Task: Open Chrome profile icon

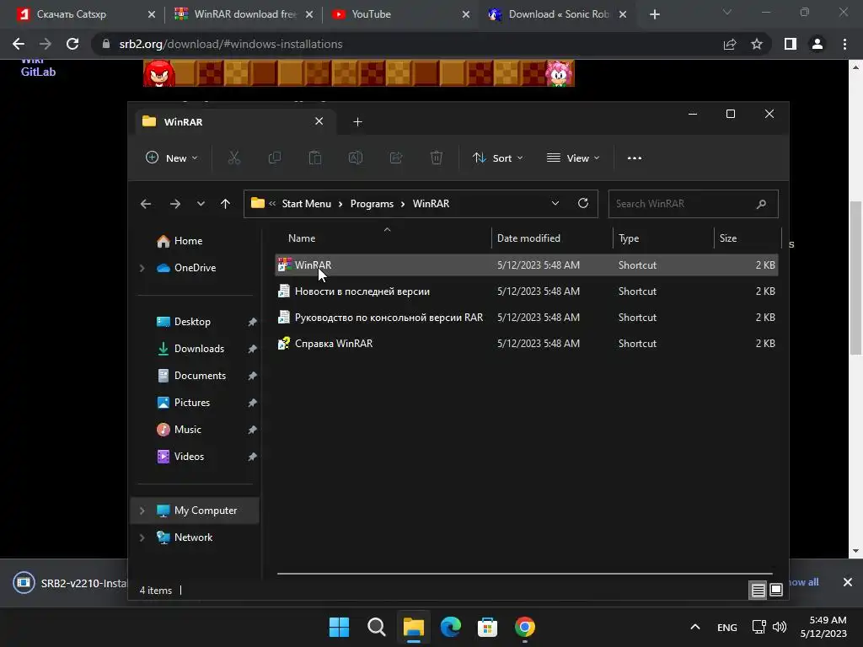Action: 817,44
